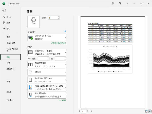The width and height of the screenshot is (152, 114).
Task: Open the プリンターのプロパティ link
Action: [59, 43]
